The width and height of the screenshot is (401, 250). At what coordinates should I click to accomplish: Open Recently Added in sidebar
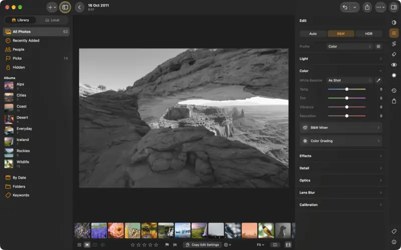[x=36, y=40]
